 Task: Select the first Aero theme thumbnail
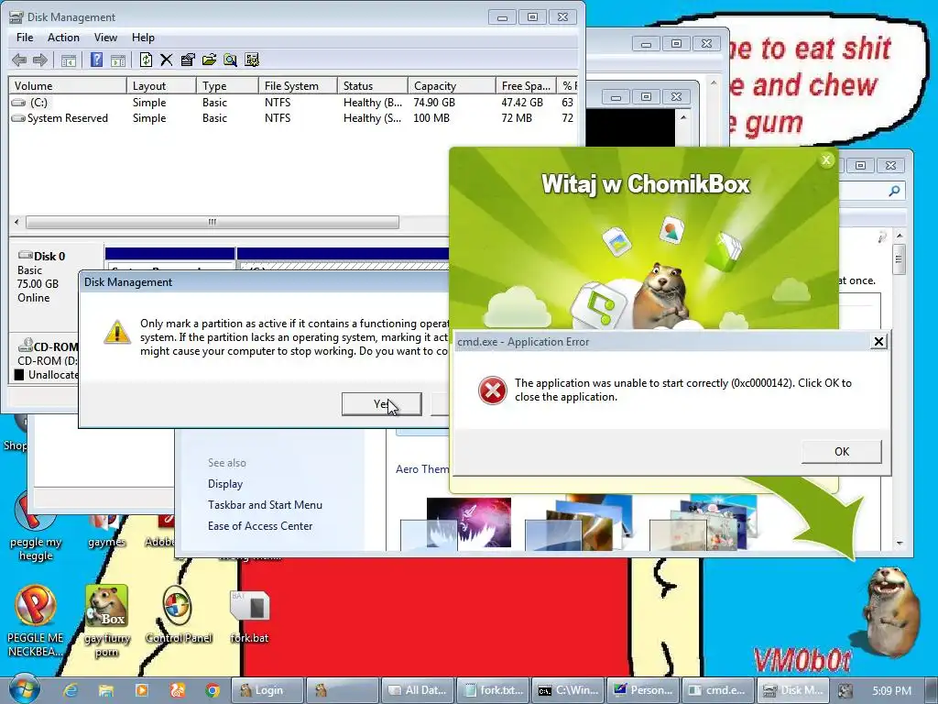point(456,523)
